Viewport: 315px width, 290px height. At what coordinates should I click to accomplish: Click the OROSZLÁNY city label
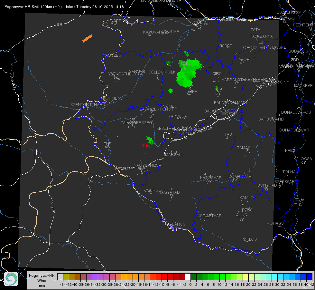point(255,47)
